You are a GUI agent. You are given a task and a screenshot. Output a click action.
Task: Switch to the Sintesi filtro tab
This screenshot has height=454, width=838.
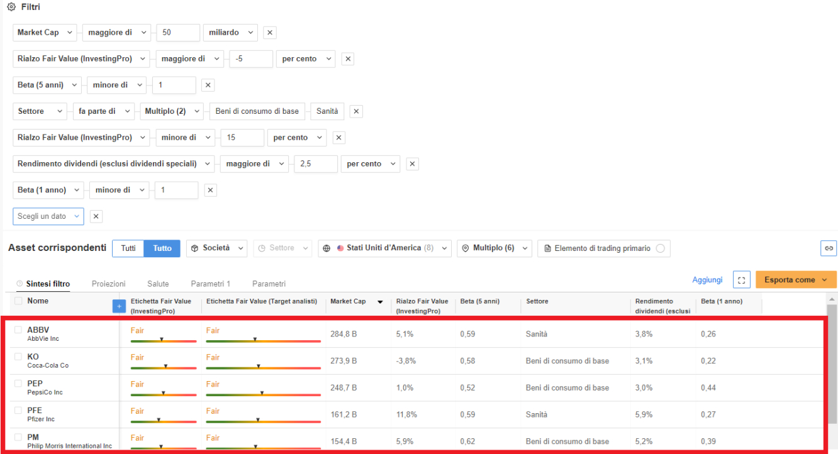click(x=48, y=284)
